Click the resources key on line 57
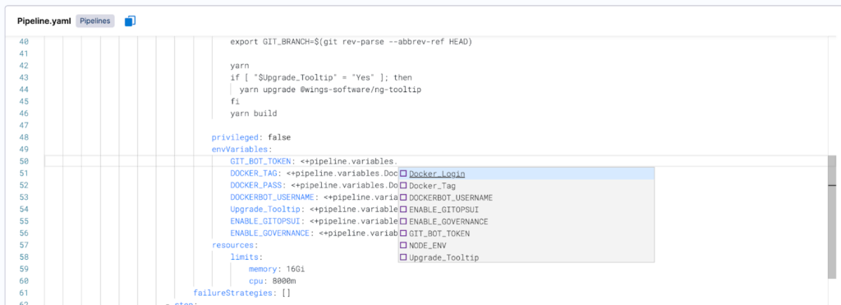 point(233,245)
